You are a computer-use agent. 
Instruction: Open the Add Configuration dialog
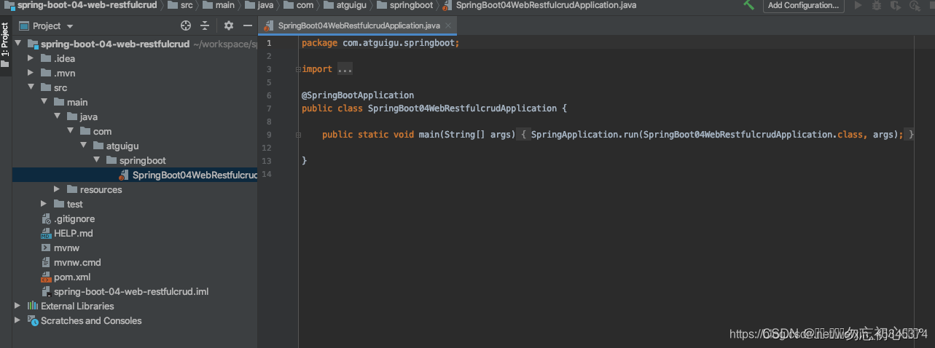tap(803, 5)
